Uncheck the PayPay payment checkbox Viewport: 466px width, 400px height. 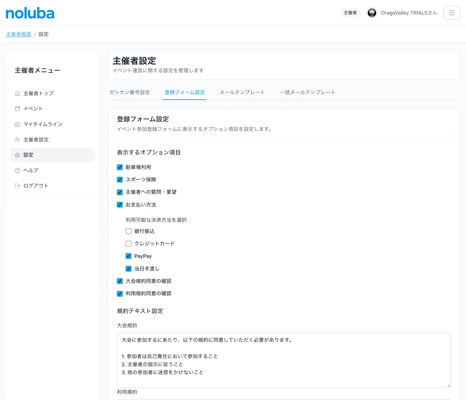(x=128, y=256)
